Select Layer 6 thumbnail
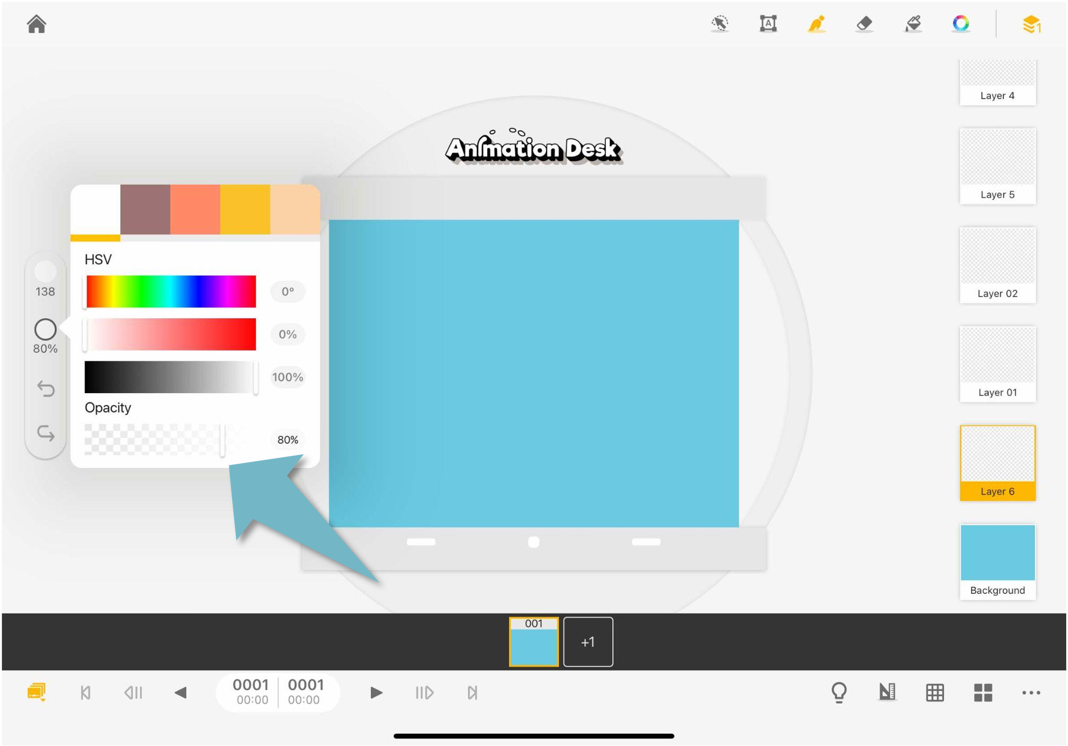 998,463
